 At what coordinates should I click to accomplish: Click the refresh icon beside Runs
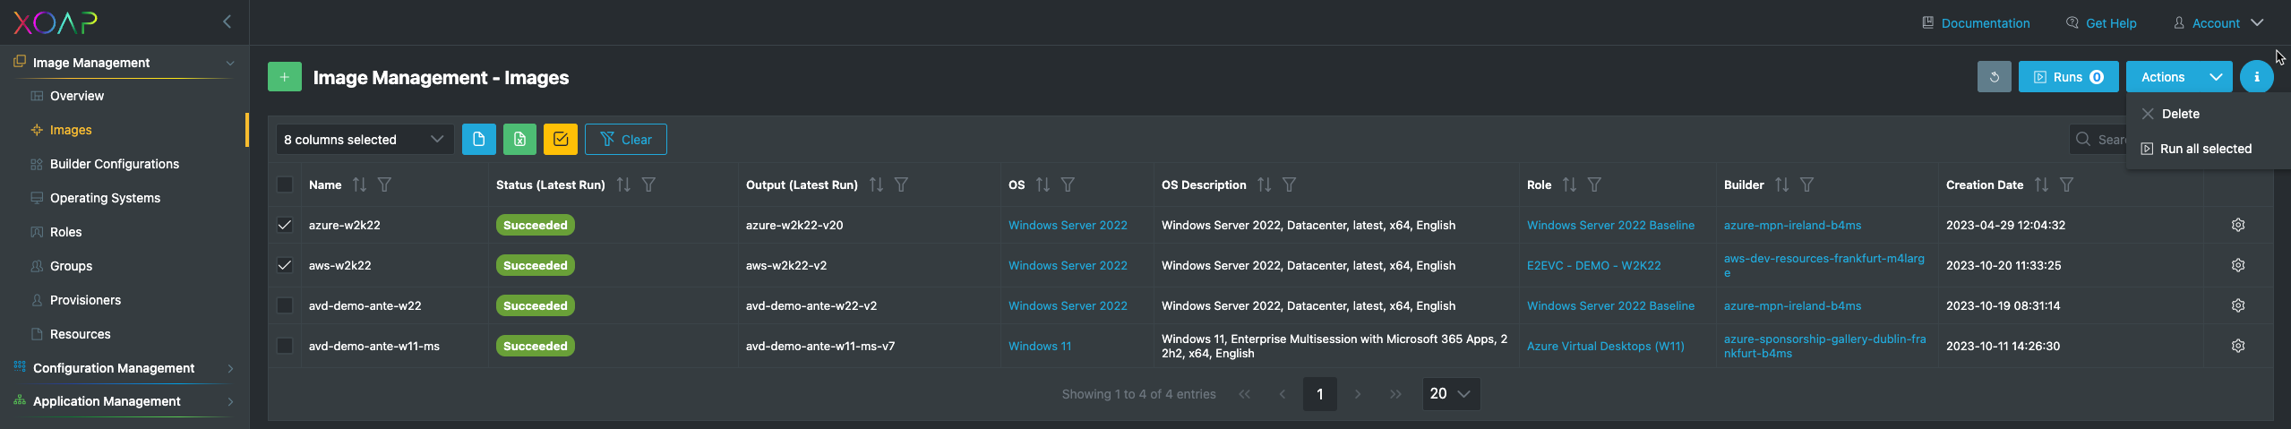click(x=1994, y=77)
